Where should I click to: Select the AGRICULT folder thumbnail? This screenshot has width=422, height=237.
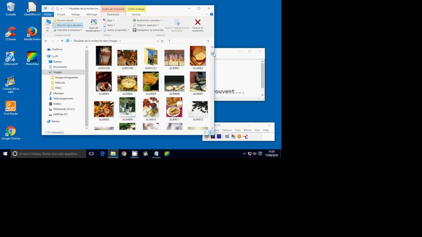(151, 56)
